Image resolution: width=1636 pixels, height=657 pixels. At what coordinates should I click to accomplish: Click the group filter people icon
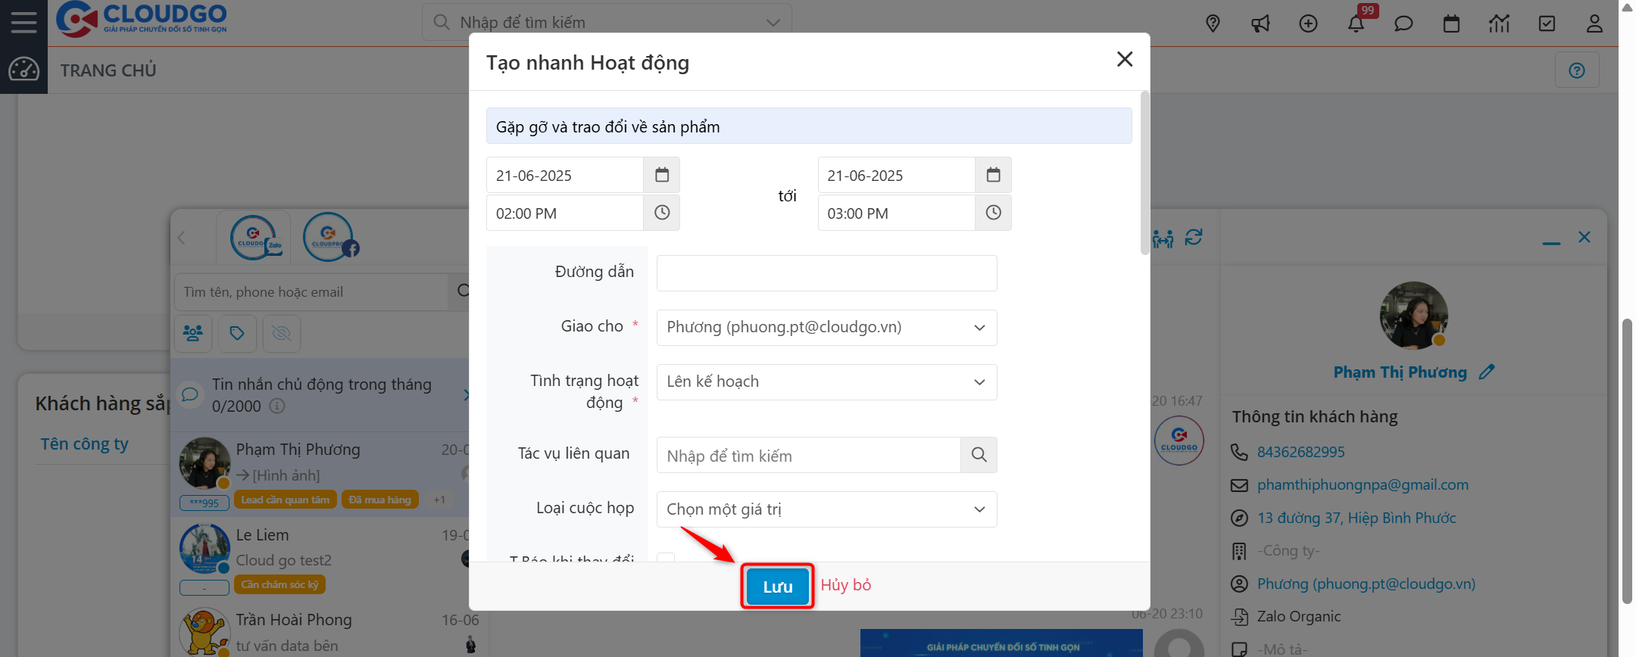(x=193, y=333)
